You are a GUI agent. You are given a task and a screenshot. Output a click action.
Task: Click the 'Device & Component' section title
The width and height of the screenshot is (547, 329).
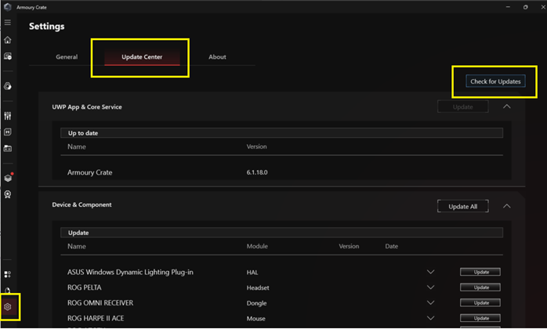pos(82,204)
